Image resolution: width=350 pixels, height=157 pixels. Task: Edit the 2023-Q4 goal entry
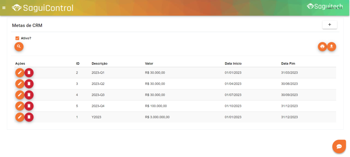click(x=20, y=106)
